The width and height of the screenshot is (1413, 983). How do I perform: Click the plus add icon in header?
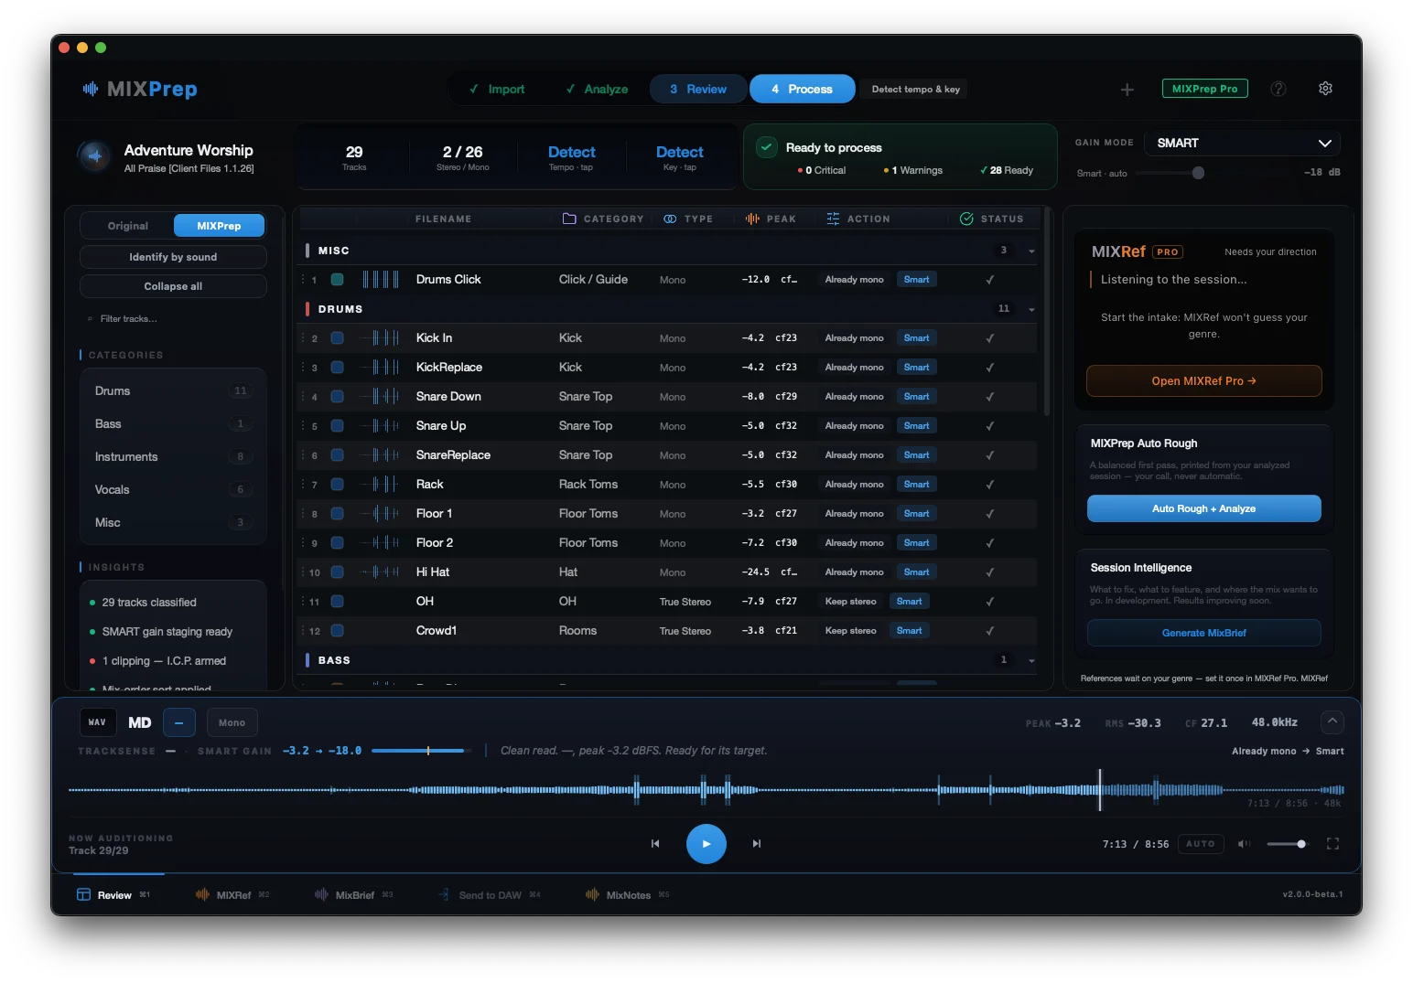pos(1127,90)
